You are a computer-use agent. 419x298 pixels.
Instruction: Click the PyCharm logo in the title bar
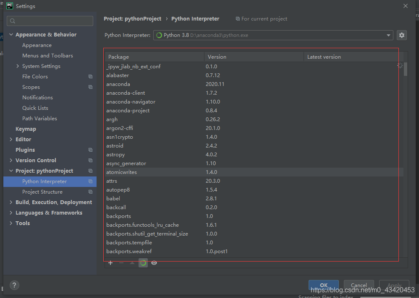click(10, 6)
